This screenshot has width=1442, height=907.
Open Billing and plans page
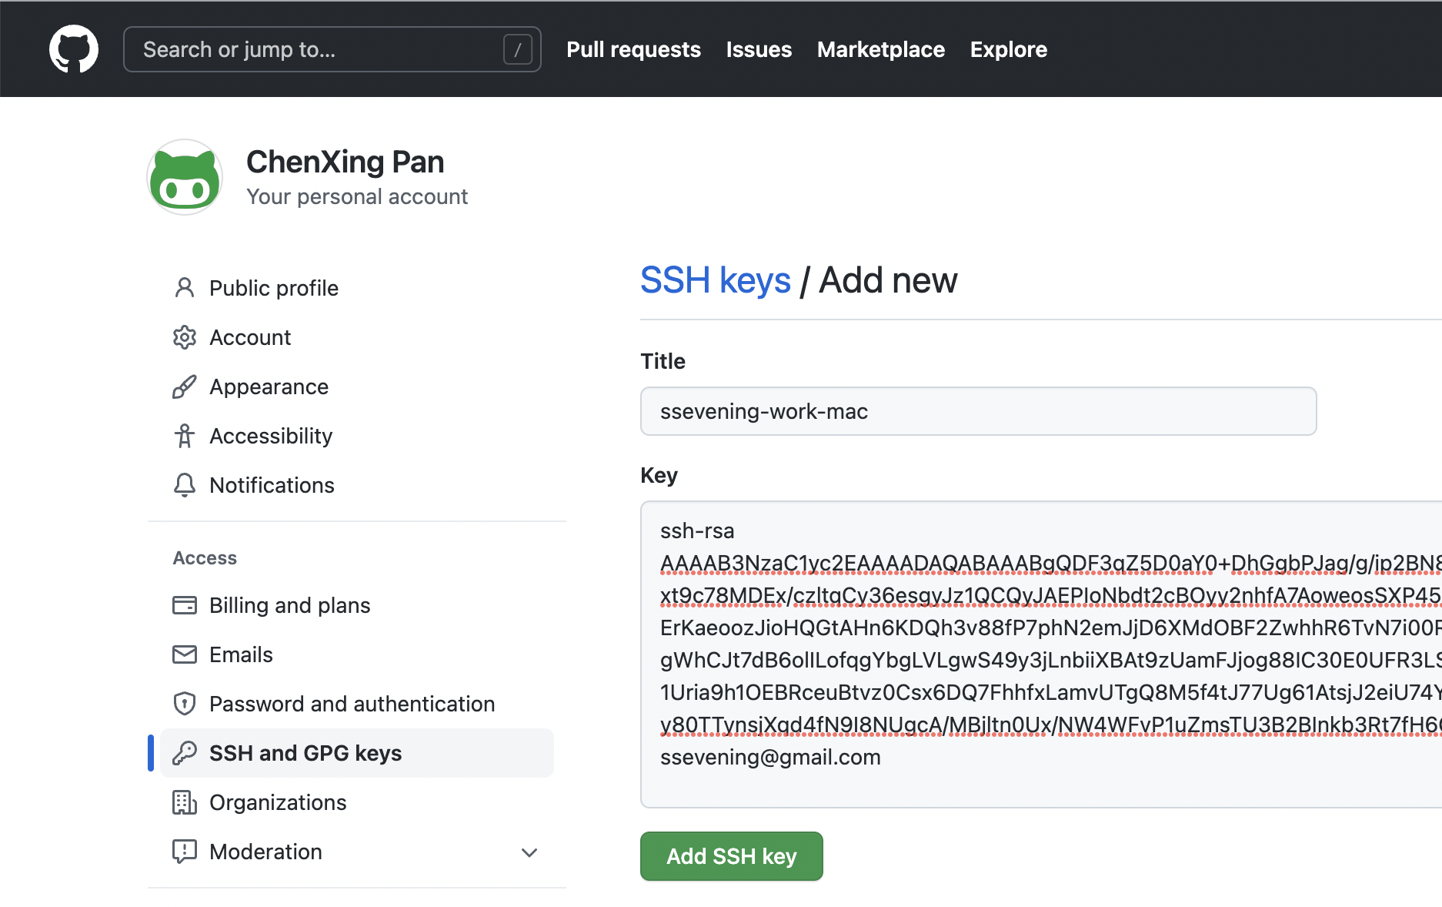(289, 605)
